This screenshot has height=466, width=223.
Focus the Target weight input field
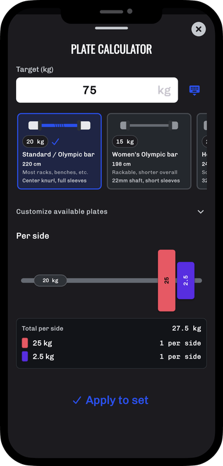point(97,90)
